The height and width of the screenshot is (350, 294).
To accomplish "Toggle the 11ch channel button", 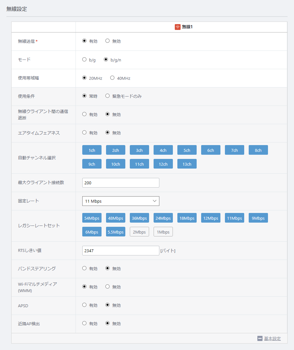I will click(x=139, y=164).
